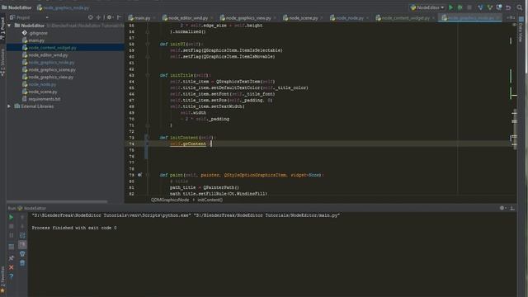Clear console with the trash can icon

[x=22, y=262]
